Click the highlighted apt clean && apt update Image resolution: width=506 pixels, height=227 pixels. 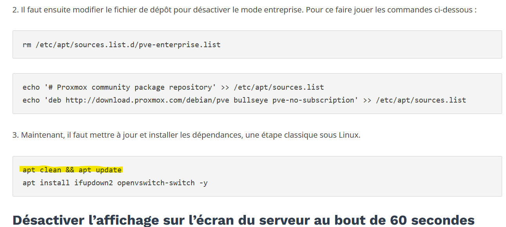point(72,170)
